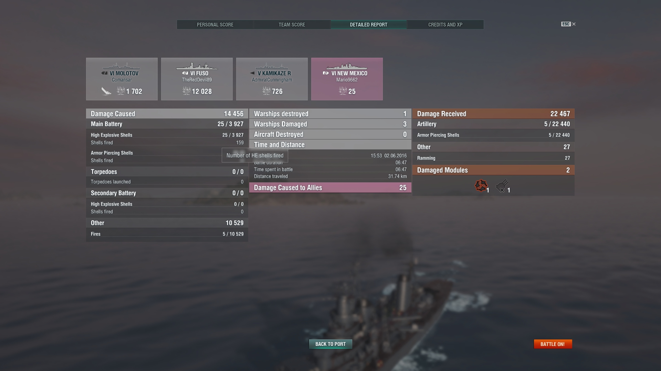Click the Kamikaze R ship silhouette

click(272, 66)
